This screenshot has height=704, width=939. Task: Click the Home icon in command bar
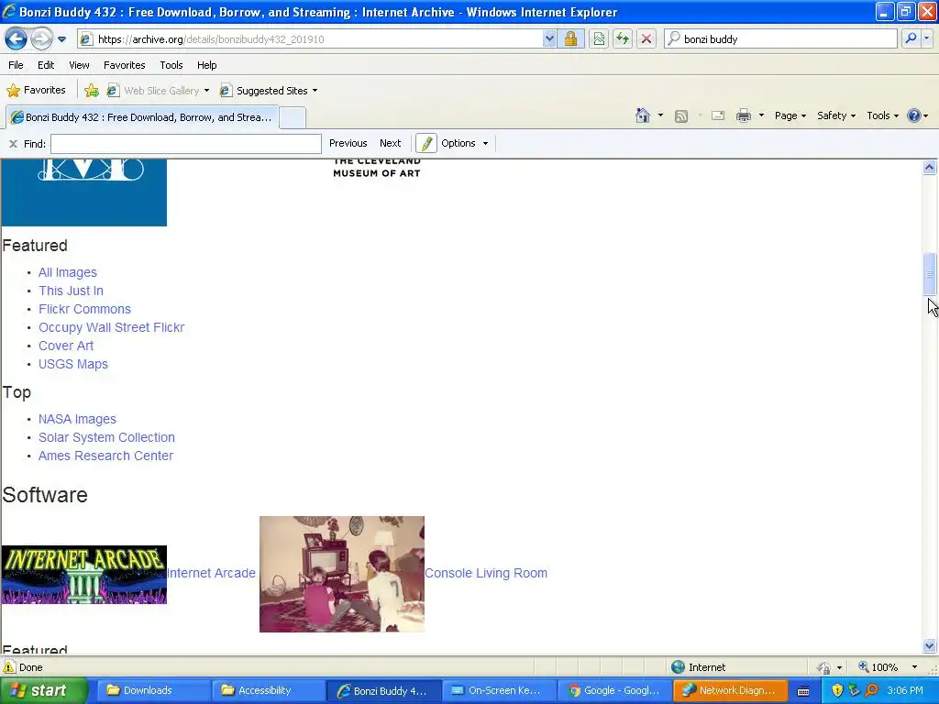click(643, 115)
